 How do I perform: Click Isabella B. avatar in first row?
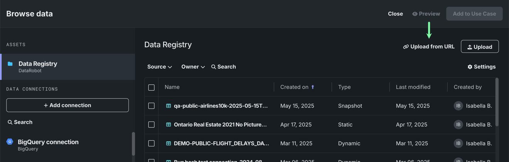click(x=458, y=106)
